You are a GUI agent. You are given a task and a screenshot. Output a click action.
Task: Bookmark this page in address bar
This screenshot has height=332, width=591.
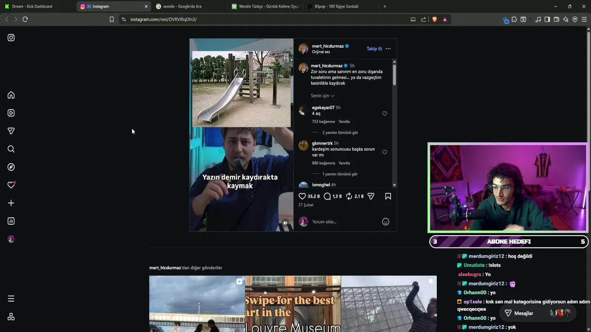111,19
